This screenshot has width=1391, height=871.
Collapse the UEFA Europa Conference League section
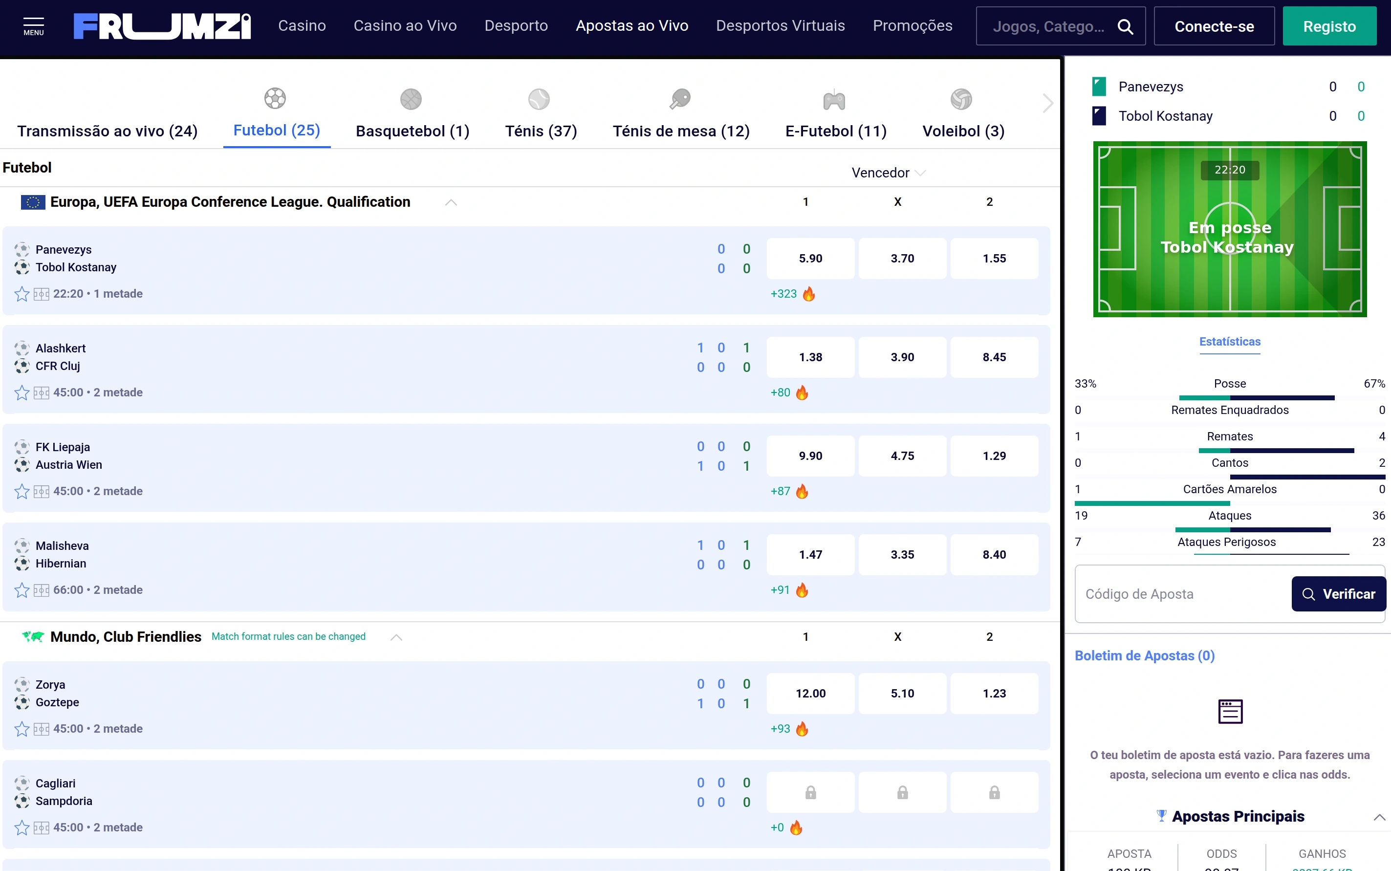click(x=451, y=203)
